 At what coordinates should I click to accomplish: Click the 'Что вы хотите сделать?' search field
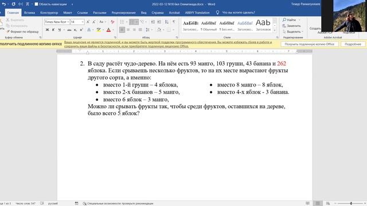tap(239, 13)
